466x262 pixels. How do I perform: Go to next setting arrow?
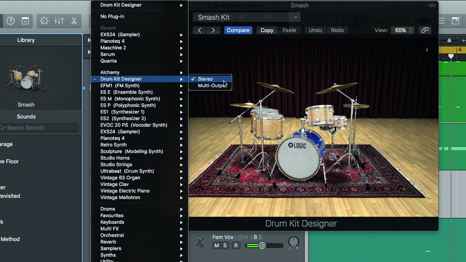[x=213, y=30]
